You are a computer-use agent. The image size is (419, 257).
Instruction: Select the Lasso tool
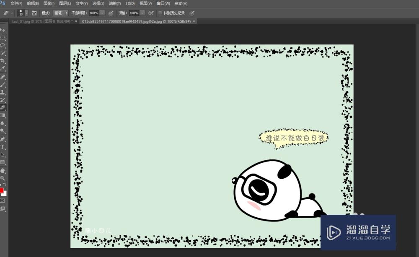click(x=3, y=46)
